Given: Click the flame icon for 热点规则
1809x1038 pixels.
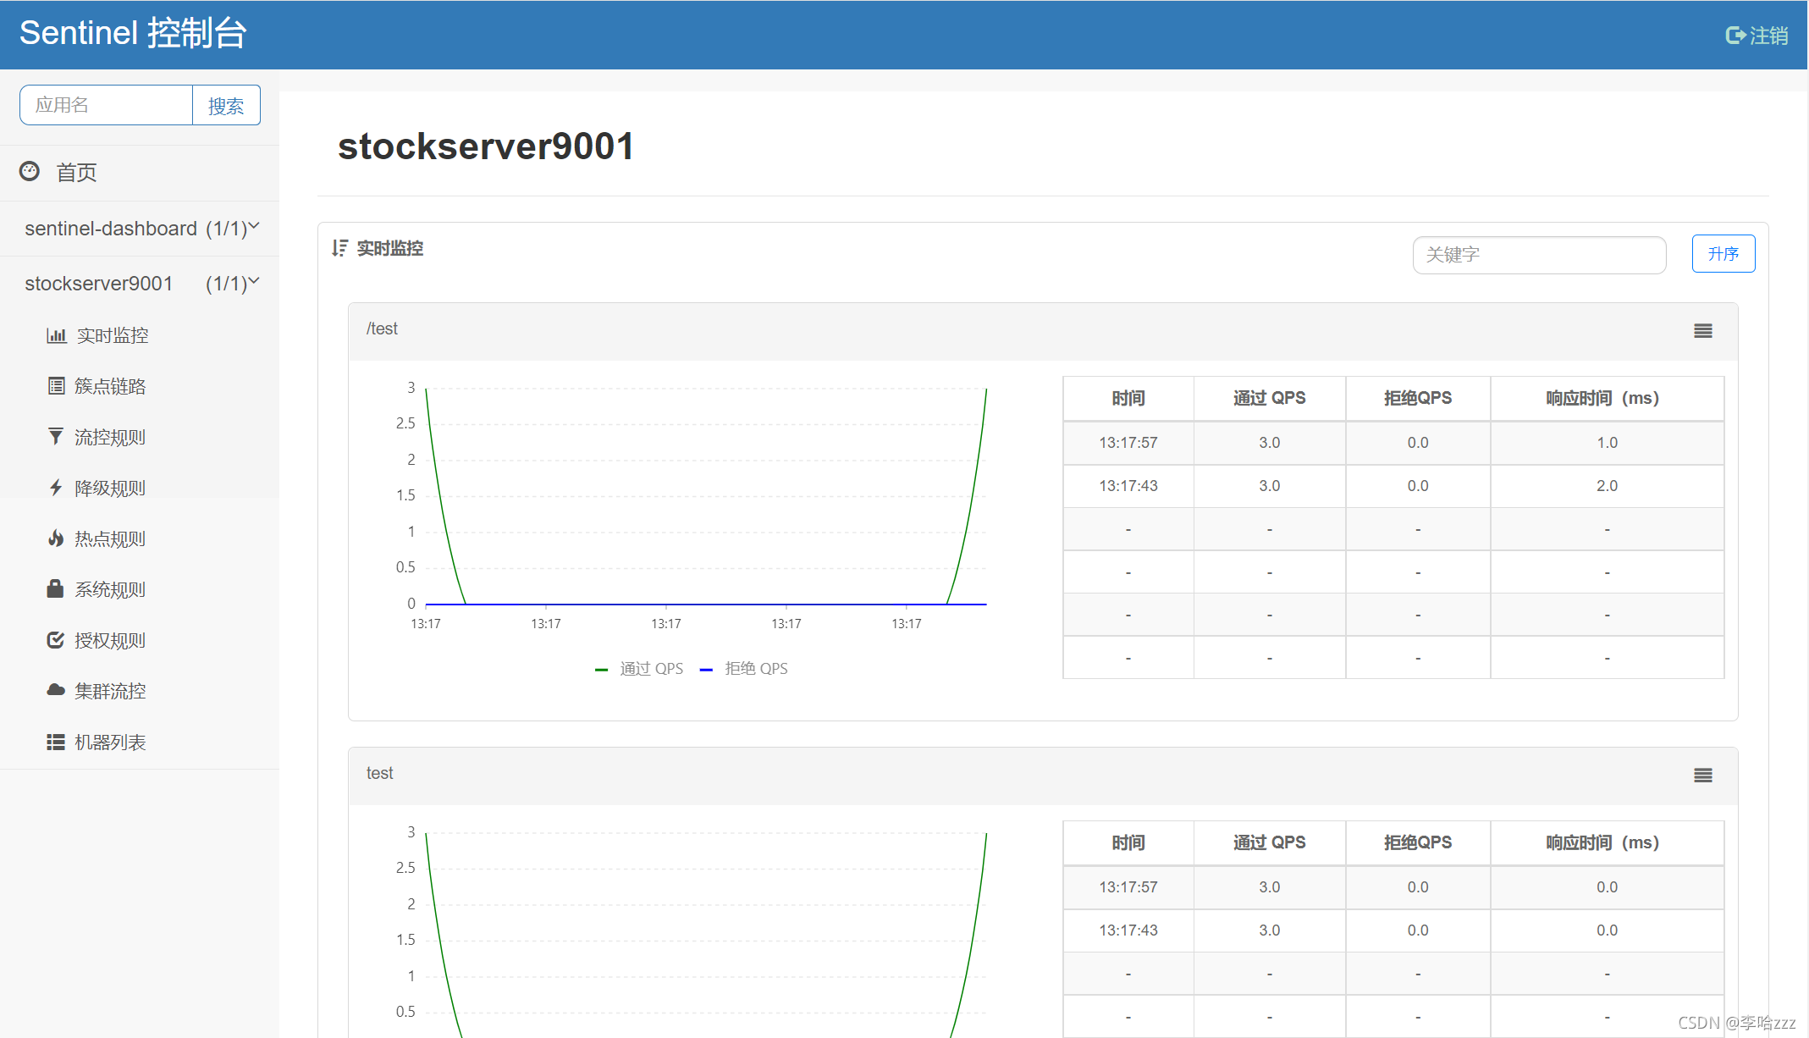Looking at the screenshot, I should [x=56, y=538].
